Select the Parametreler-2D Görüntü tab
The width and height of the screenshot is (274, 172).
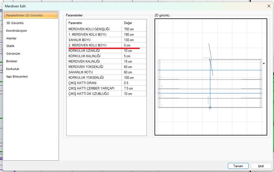pos(31,15)
